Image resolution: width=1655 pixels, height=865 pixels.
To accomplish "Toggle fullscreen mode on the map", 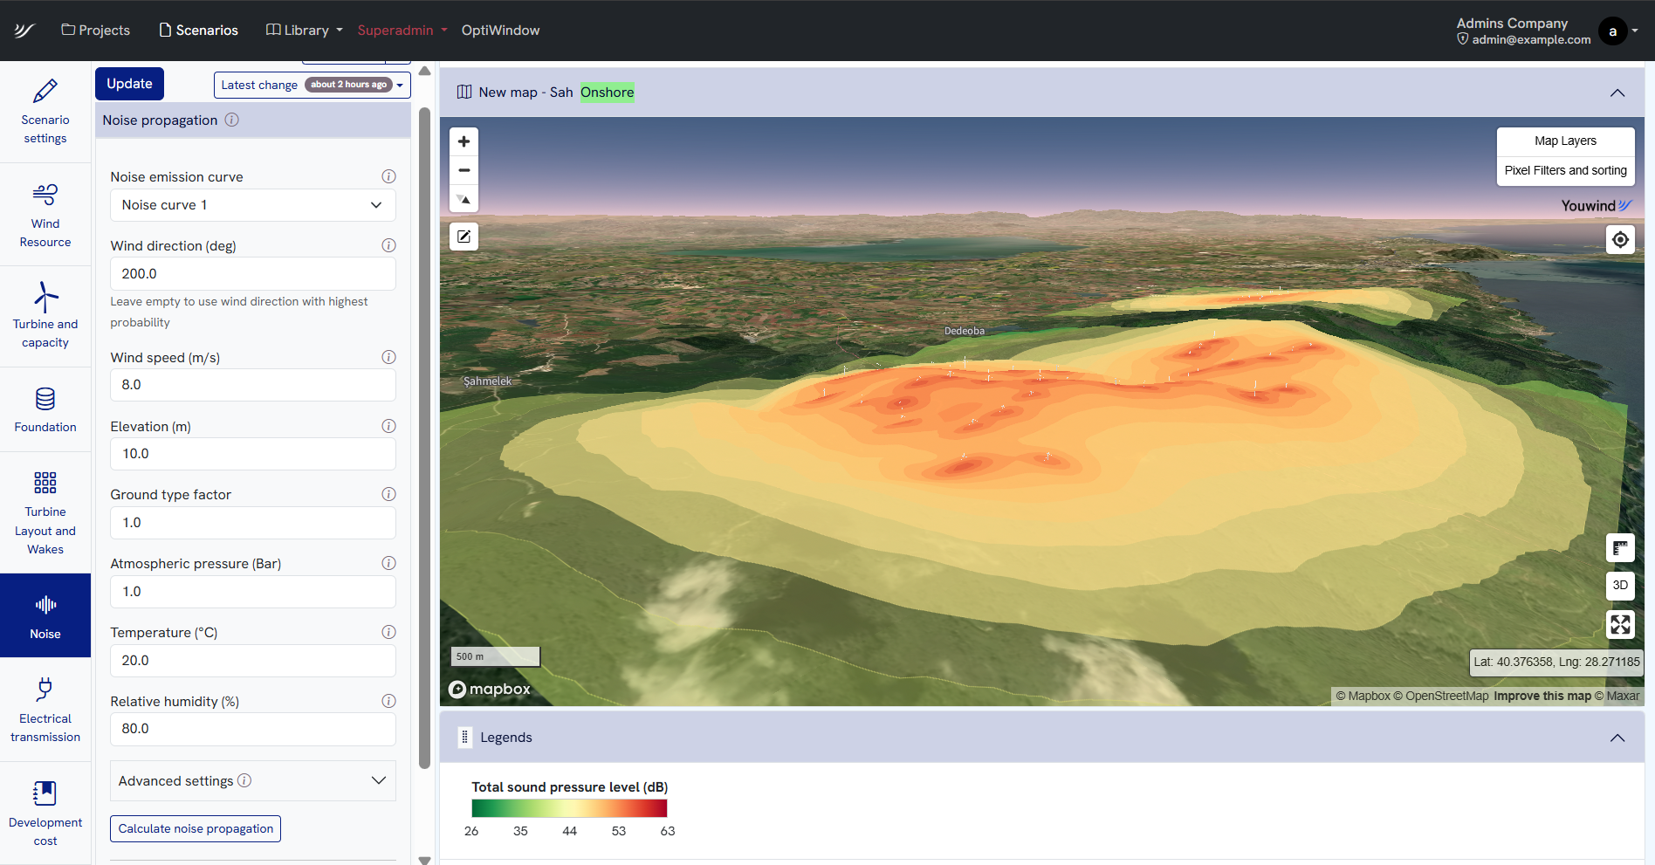I will (x=1620, y=625).
